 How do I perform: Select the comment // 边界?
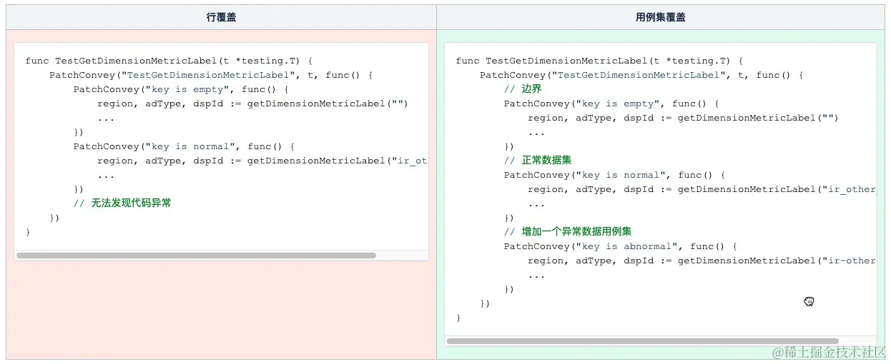pos(523,89)
